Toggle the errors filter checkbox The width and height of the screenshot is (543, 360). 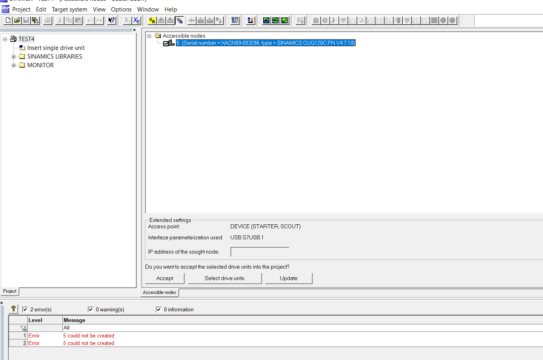pos(25,309)
